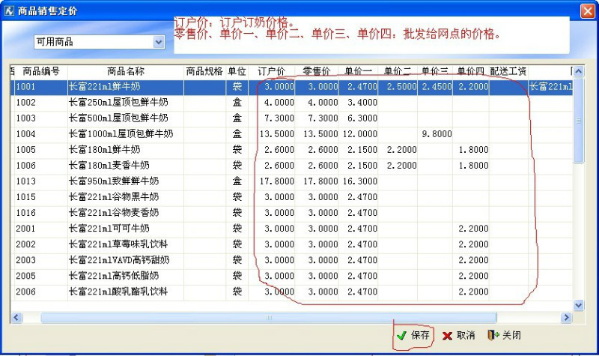
Task: Click 单价二 cell 2.5000 in row 1001
Action: [398, 87]
